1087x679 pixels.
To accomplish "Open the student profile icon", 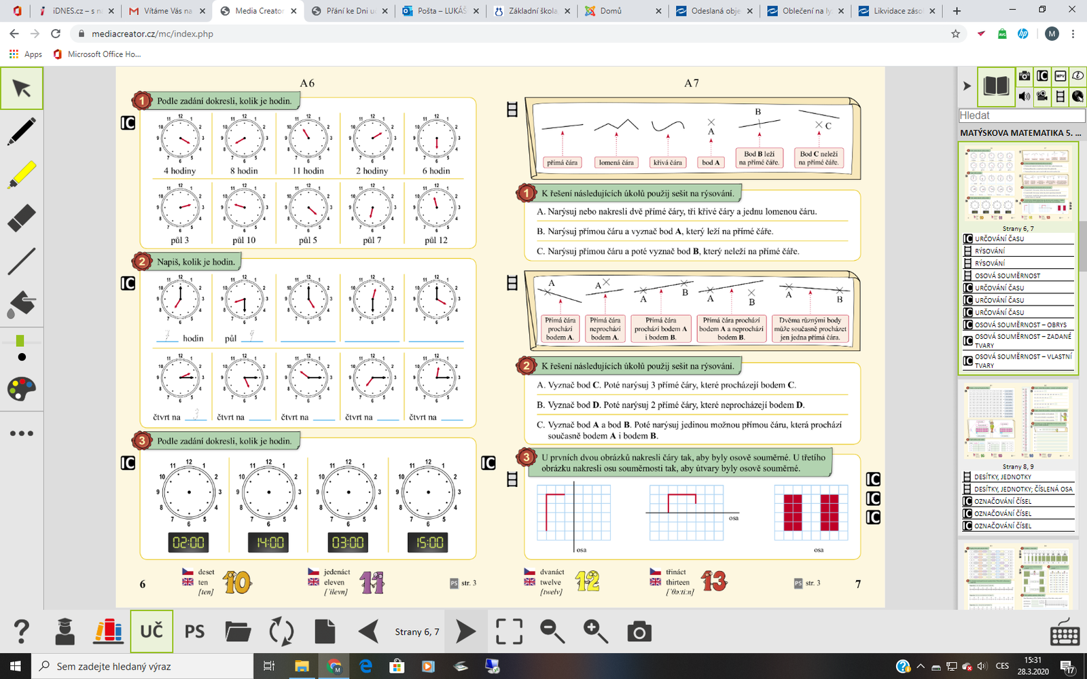I will click(65, 631).
